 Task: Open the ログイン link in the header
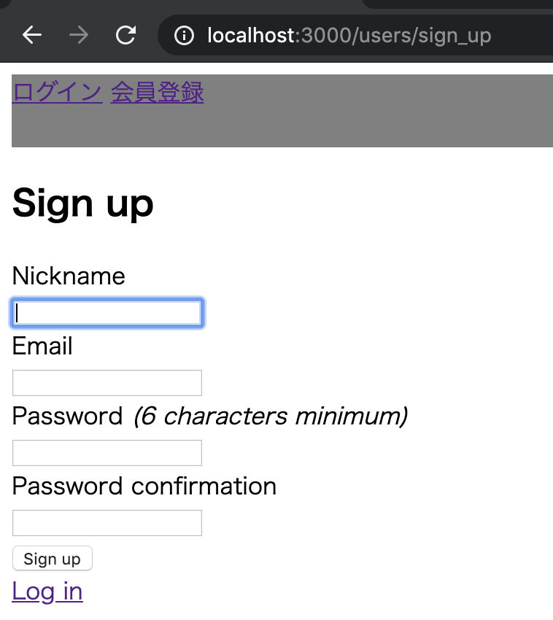(x=55, y=93)
